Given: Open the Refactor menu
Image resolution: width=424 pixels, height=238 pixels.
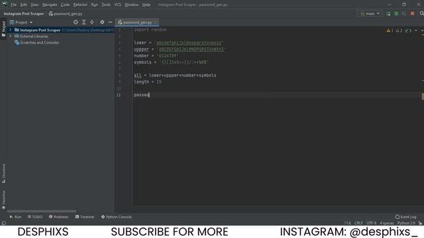Looking at the screenshot, I should click(x=80, y=5).
